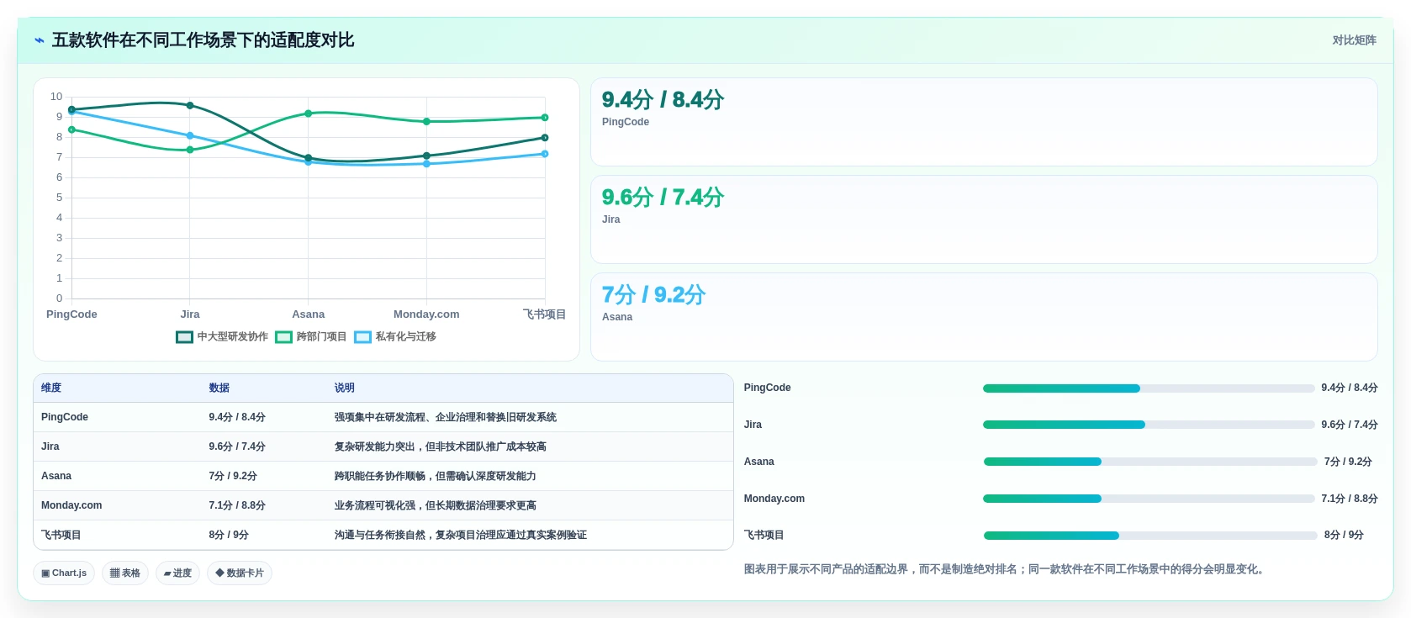This screenshot has width=1411, height=618.
Task: Click the Jira progress bar
Action: [x=1149, y=425]
